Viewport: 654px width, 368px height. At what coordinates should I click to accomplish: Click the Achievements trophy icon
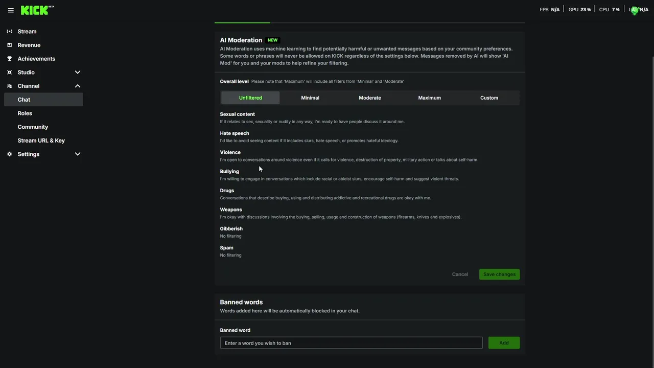point(10,59)
